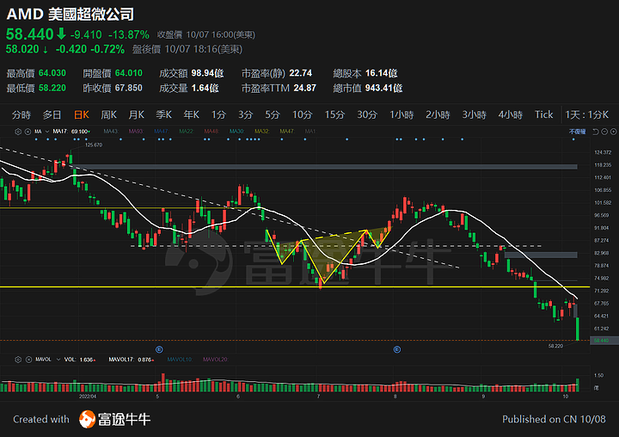Image resolution: width=619 pixels, height=437 pixels.
Task: Switch to the 分時 intraday tab
Action: point(21,115)
